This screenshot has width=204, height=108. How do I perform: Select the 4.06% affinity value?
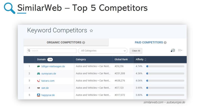pos(139,81)
